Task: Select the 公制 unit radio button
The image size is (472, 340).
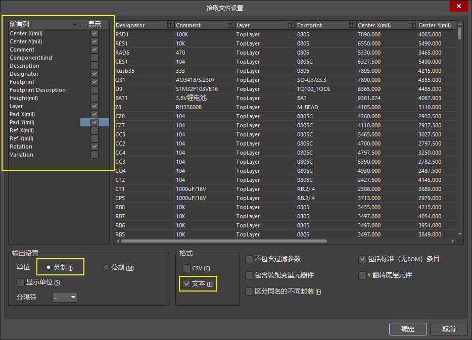Action: click(106, 267)
